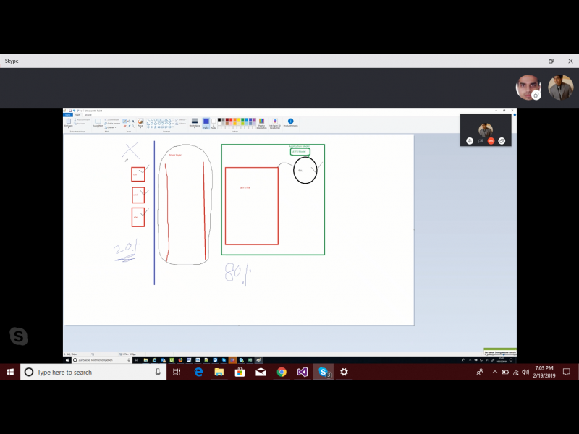Open the Windows Start menu
The width and height of the screenshot is (579, 434).
(10, 372)
